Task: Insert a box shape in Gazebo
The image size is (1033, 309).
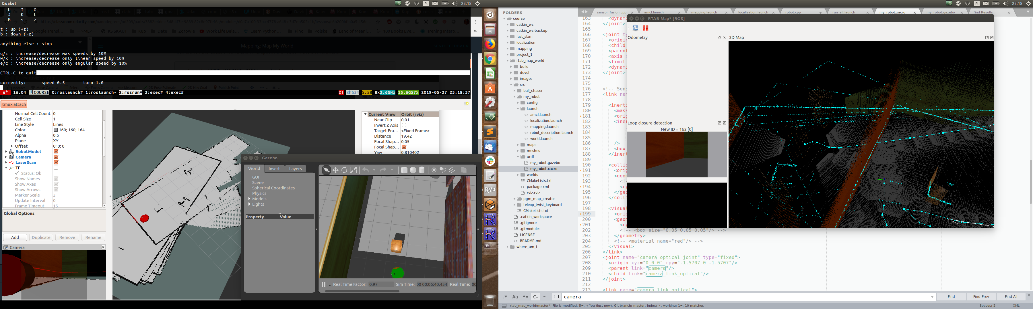Action: point(404,170)
